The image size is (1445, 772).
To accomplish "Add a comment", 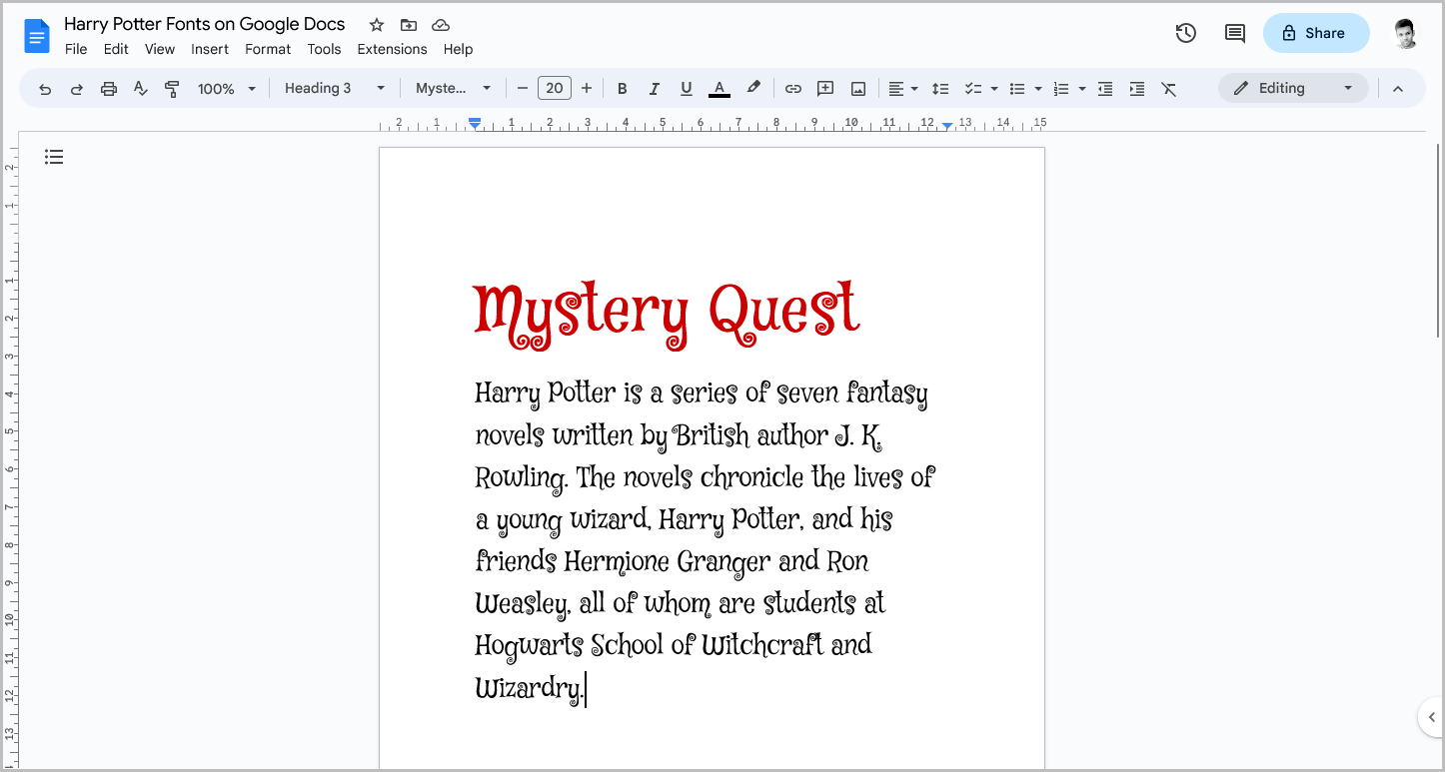I will coord(824,88).
